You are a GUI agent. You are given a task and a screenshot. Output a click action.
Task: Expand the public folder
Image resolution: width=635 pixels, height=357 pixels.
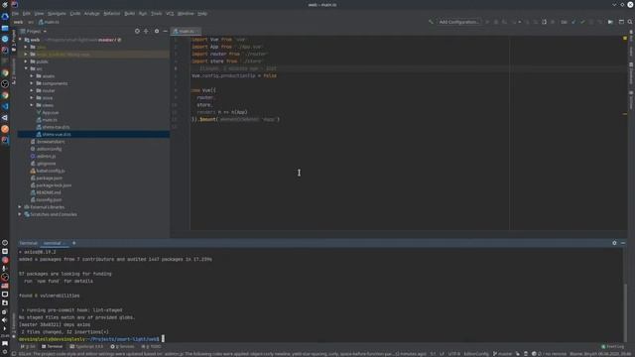[x=26, y=61]
